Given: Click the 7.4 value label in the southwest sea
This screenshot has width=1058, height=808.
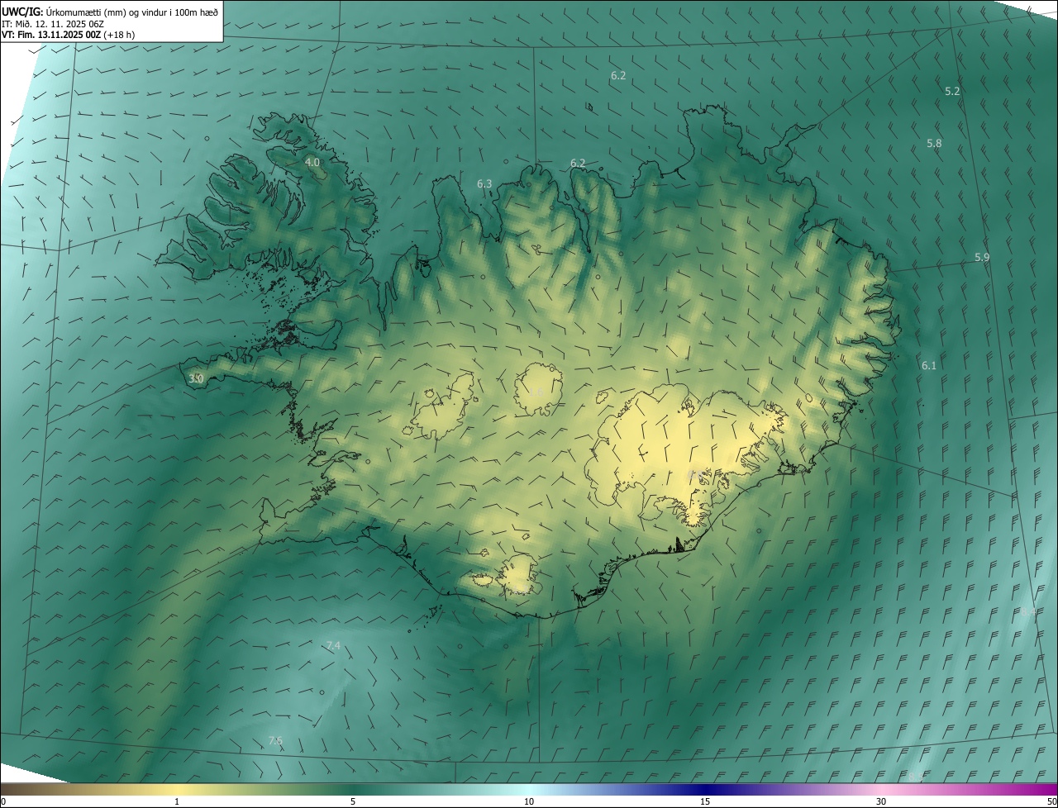Looking at the screenshot, I should 333,644.
